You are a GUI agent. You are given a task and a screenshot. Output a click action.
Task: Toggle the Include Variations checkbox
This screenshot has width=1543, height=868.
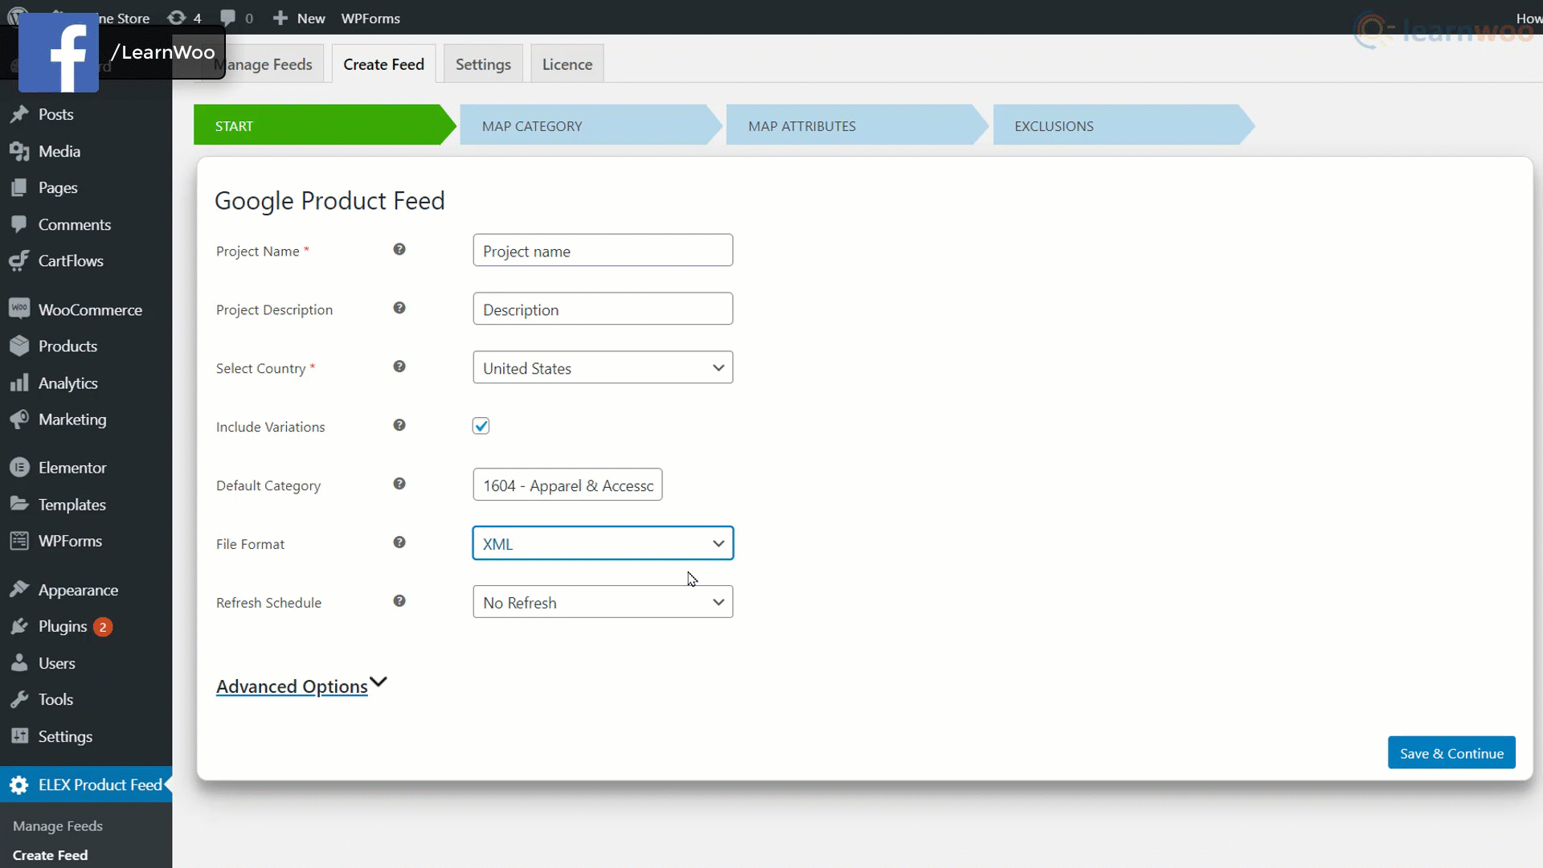(x=481, y=425)
